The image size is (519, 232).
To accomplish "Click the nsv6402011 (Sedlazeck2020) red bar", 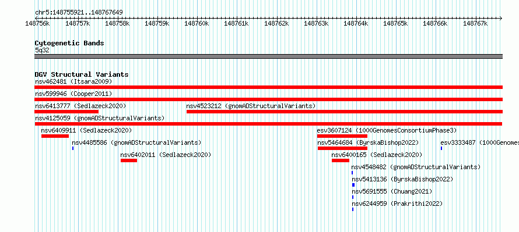I will click(x=129, y=160).
